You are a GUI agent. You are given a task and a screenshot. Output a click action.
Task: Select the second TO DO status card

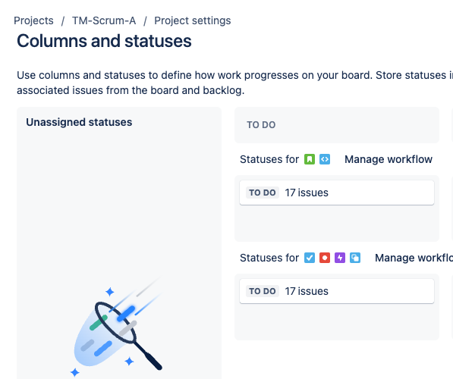pos(337,291)
